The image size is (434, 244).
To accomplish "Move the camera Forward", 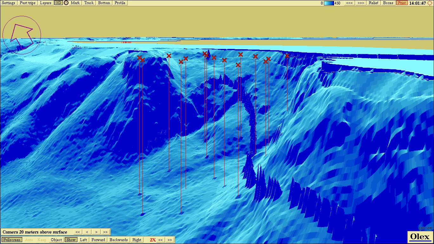I will [98, 240].
